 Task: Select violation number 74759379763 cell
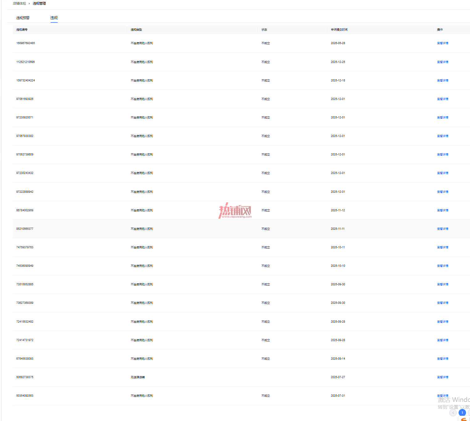click(x=25, y=247)
